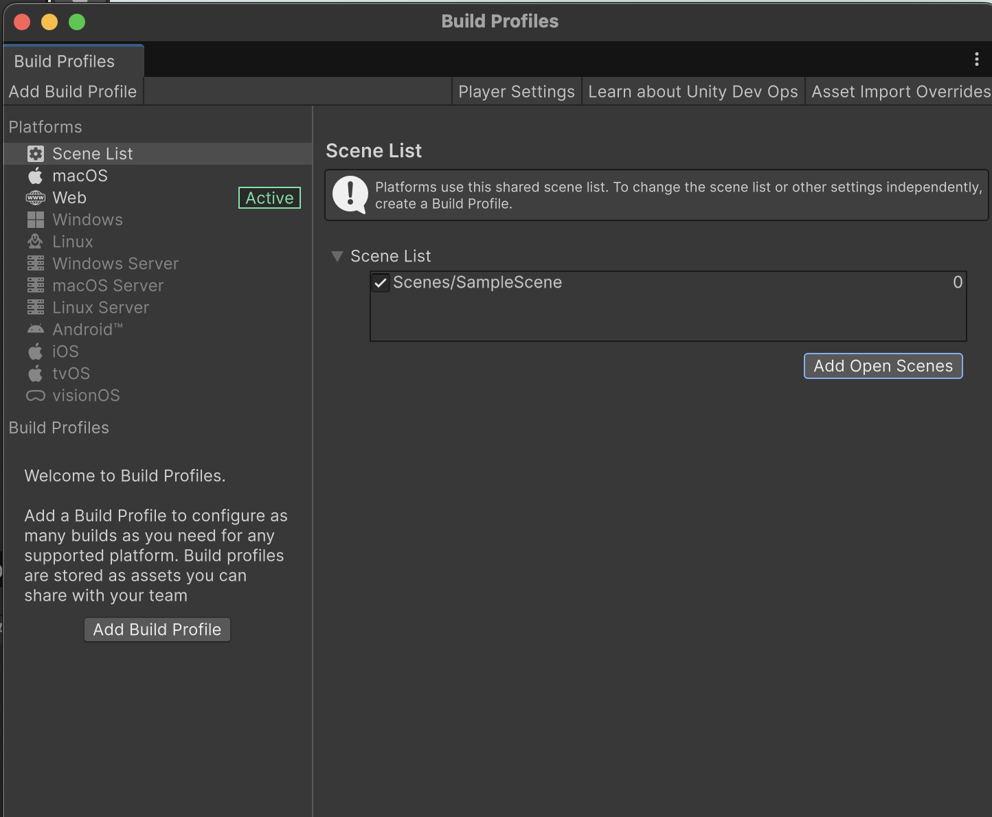Click Add Build Profile button below welcome text
The width and height of the screenshot is (992, 817).
(157, 630)
